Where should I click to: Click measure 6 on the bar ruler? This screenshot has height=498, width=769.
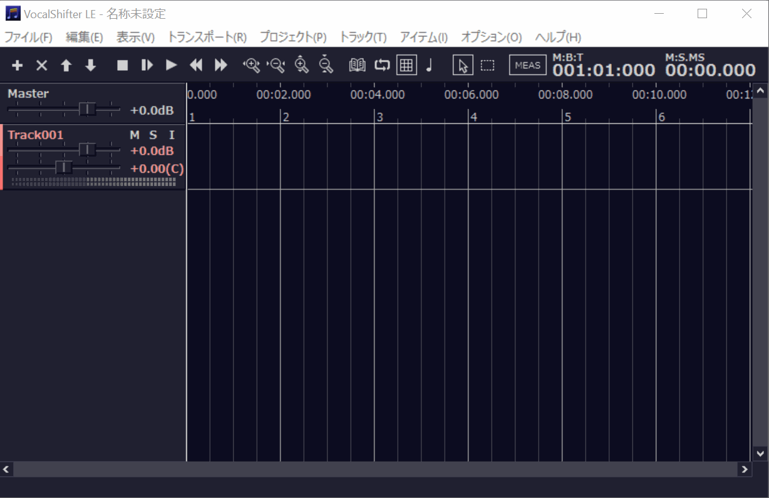coord(661,117)
